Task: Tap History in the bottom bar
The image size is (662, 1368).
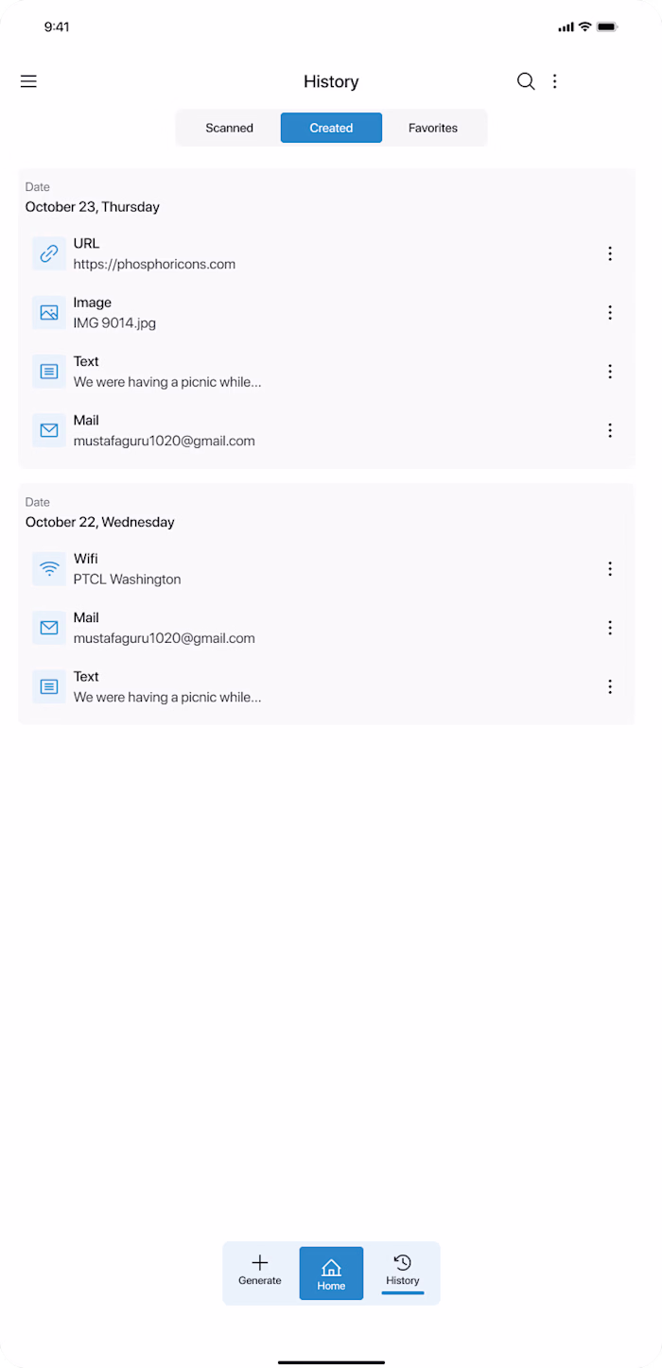Action: coord(403,1272)
